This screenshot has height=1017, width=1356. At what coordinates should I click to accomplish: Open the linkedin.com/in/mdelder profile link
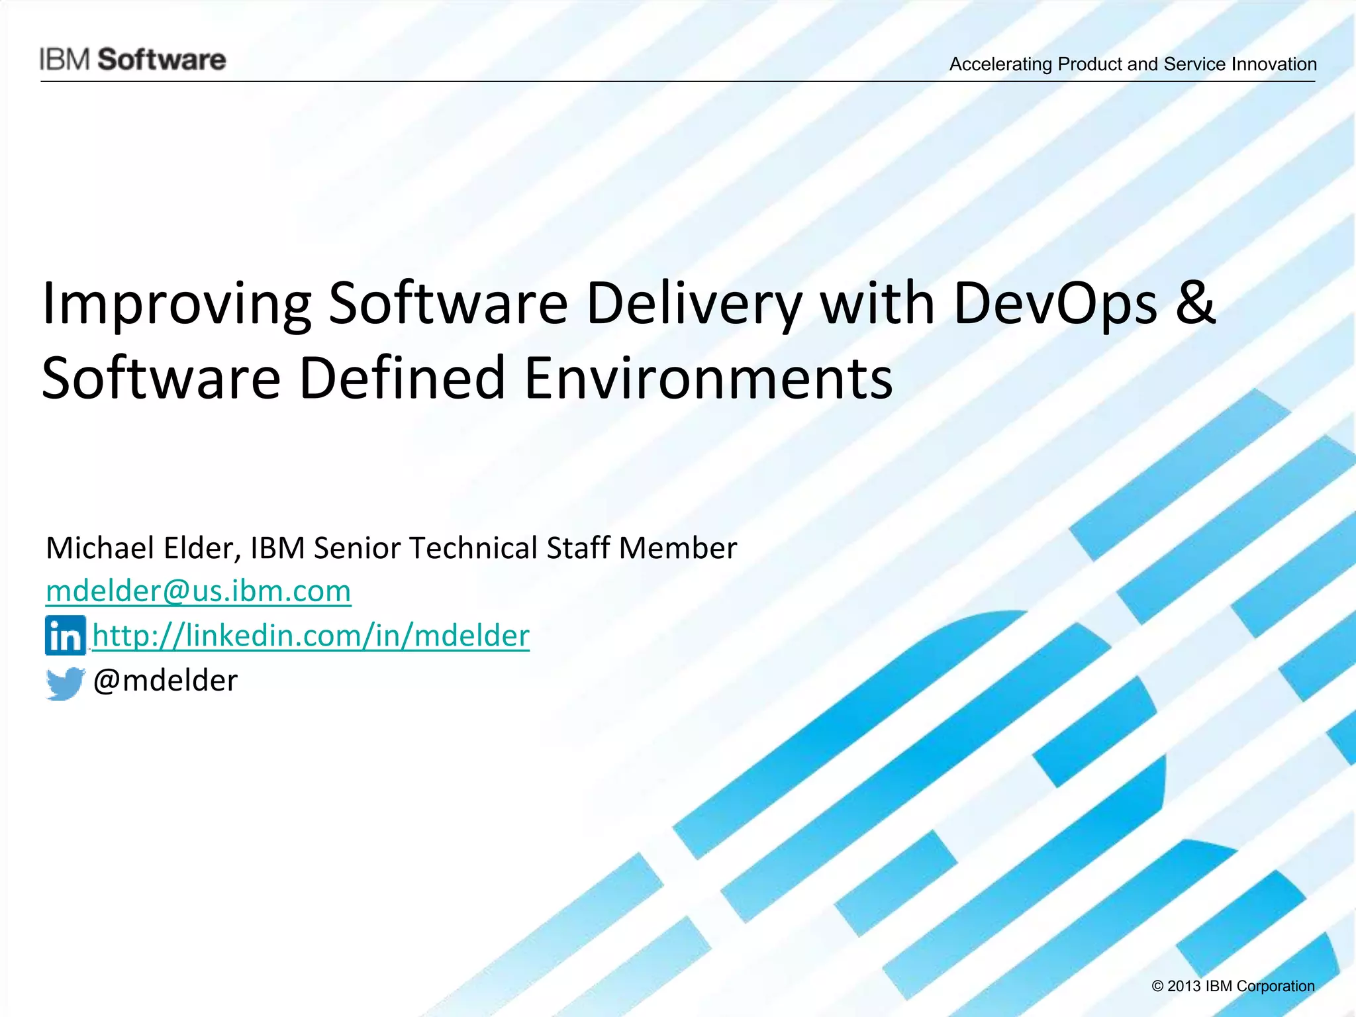[311, 635]
